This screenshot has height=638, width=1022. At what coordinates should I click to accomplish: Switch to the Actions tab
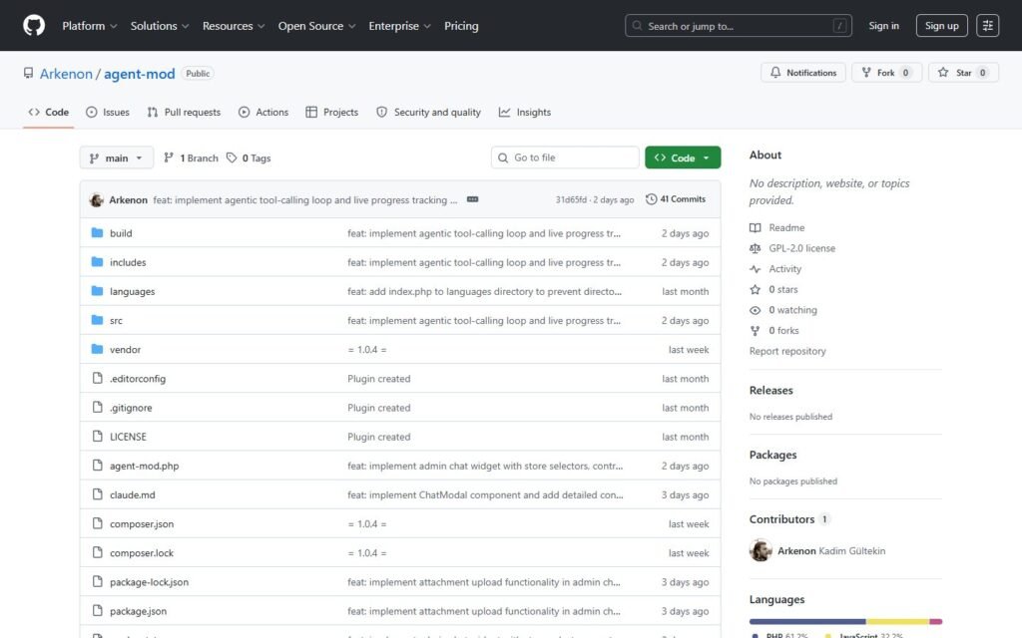point(263,112)
